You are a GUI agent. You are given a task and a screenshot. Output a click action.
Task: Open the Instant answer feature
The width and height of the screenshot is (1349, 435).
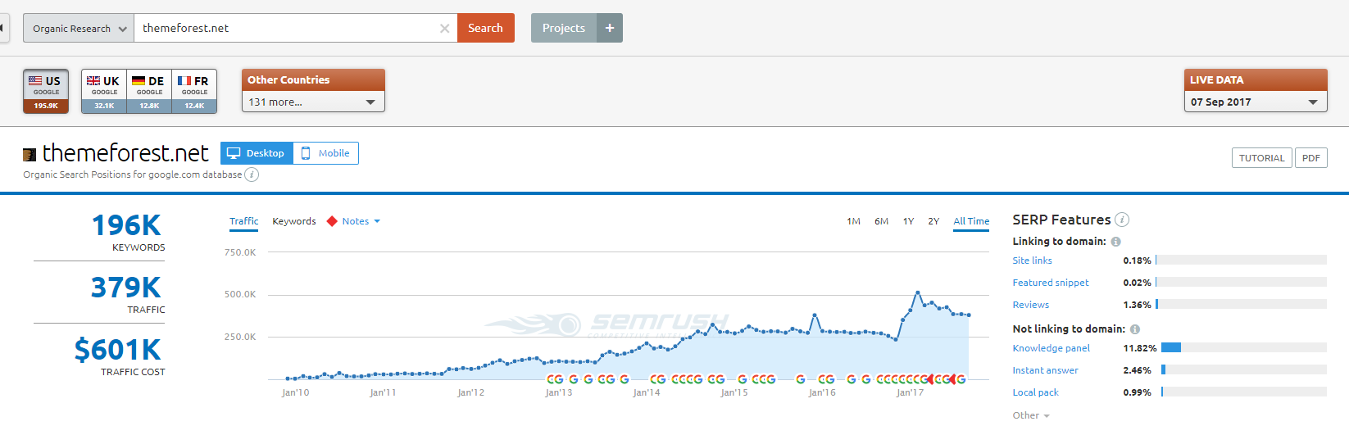tap(1045, 370)
